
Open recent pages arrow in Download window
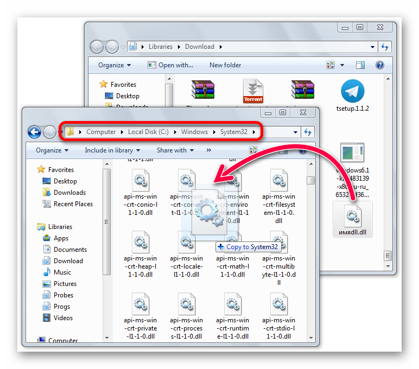tap(123, 47)
